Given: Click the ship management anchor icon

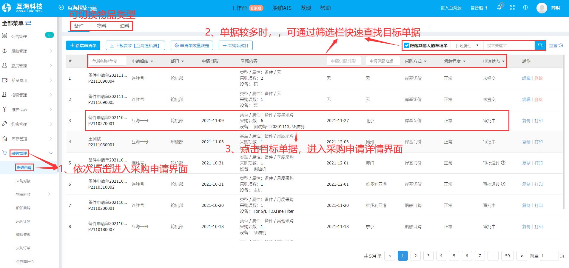Looking at the screenshot, I should coord(4,51).
